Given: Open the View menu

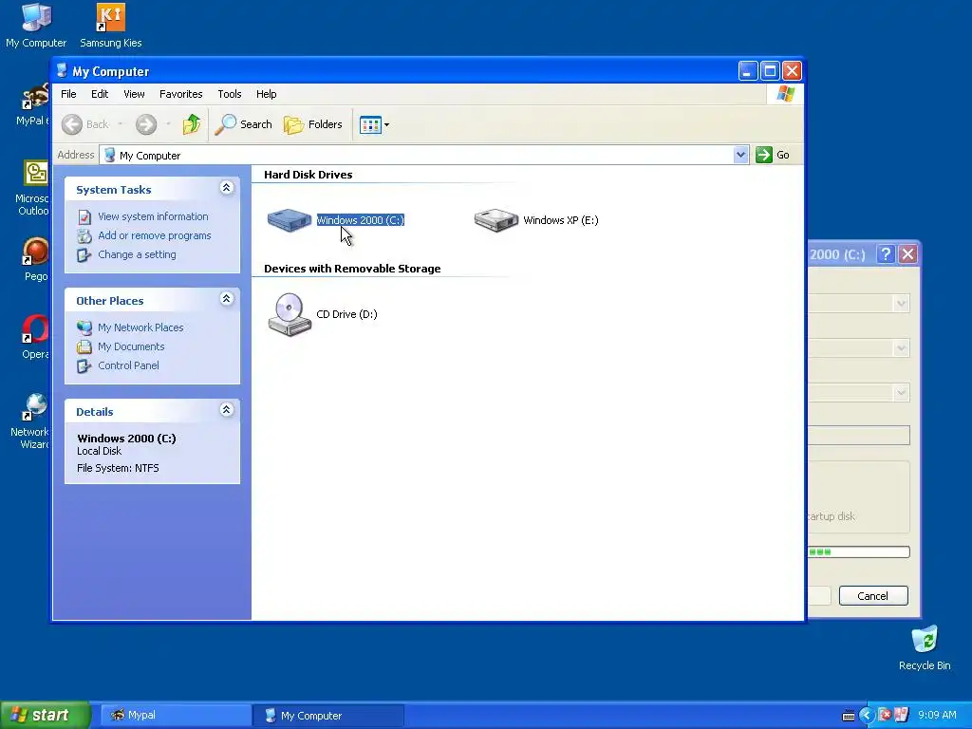Looking at the screenshot, I should point(134,94).
